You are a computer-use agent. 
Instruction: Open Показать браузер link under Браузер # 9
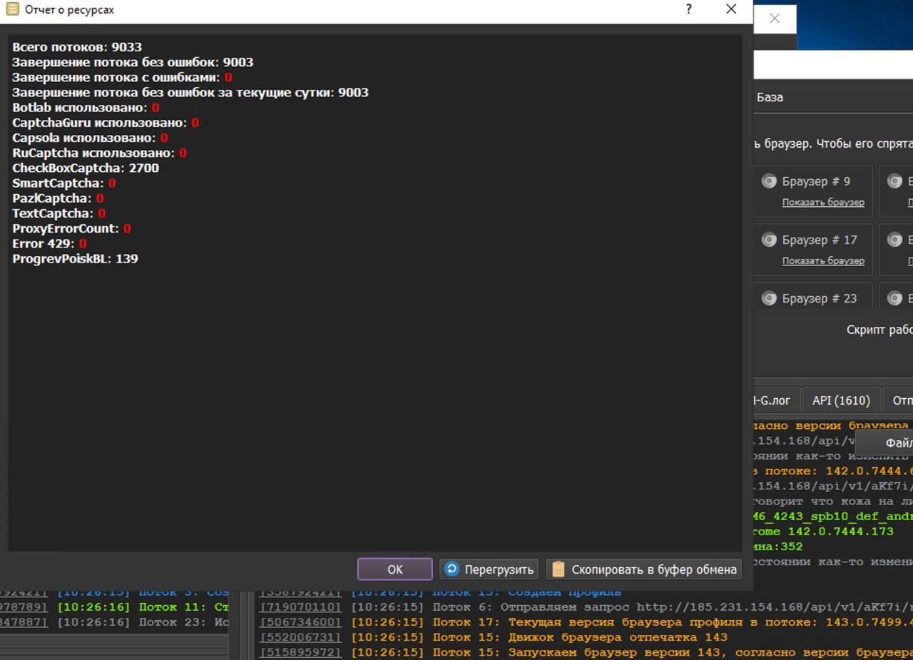[823, 203]
